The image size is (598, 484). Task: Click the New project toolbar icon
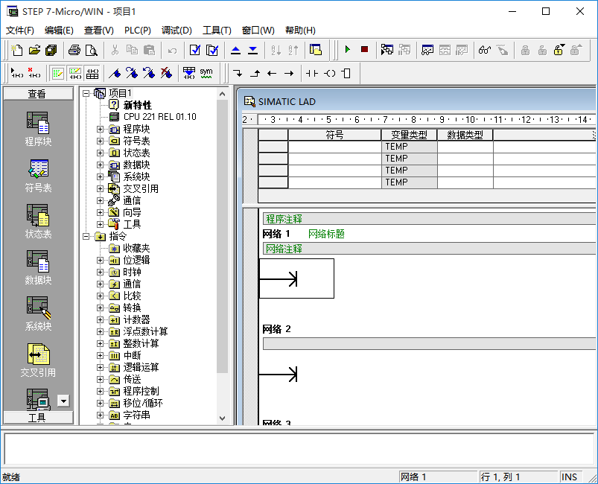pos(17,50)
